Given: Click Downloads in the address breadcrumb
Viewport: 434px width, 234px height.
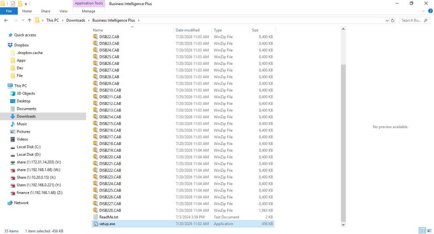Looking at the screenshot, I should (x=75, y=20).
